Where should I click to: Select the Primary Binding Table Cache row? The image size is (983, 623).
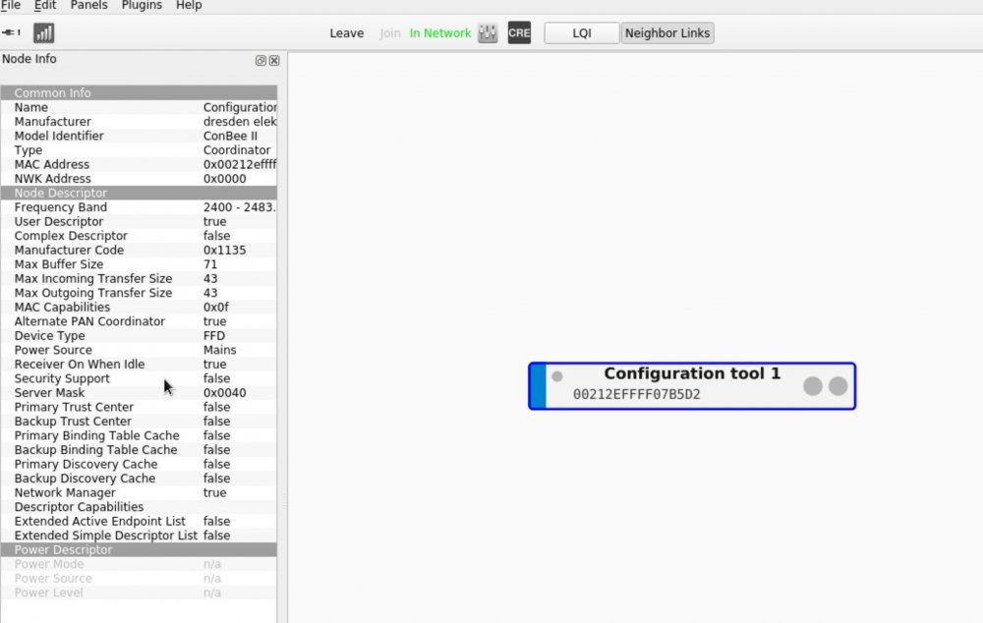point(139,435)
